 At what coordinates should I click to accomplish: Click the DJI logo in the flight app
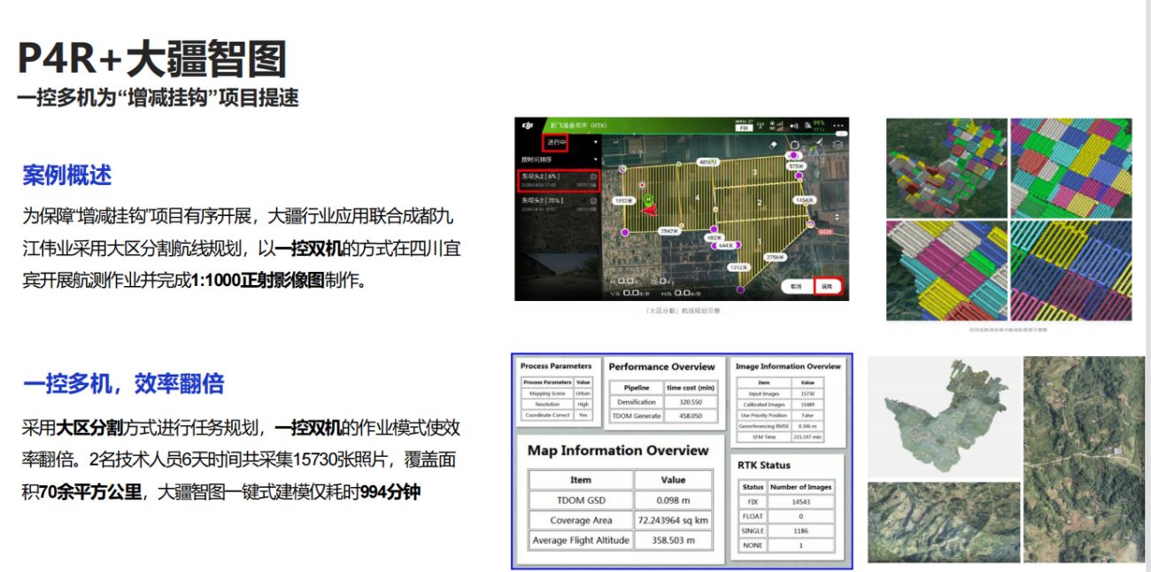click(x=529, y=126)
